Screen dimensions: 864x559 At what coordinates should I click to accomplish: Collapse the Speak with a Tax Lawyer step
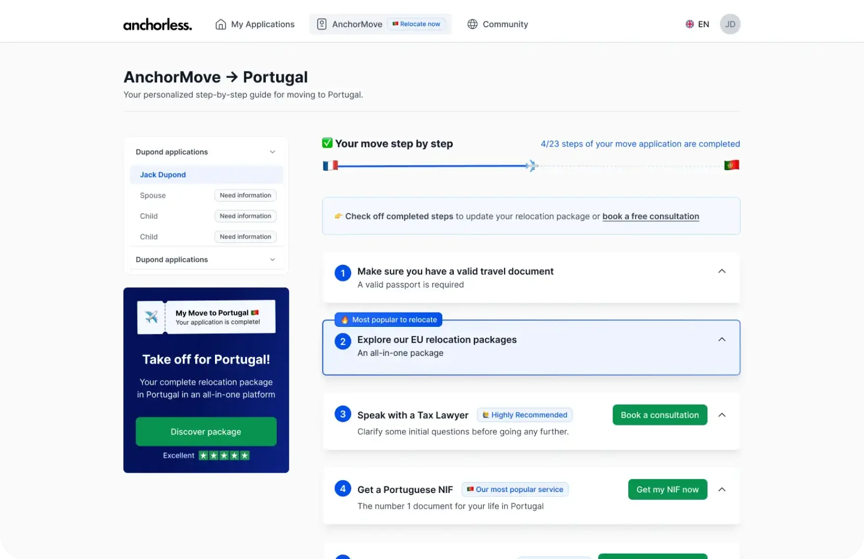click(x=721, y=415)
